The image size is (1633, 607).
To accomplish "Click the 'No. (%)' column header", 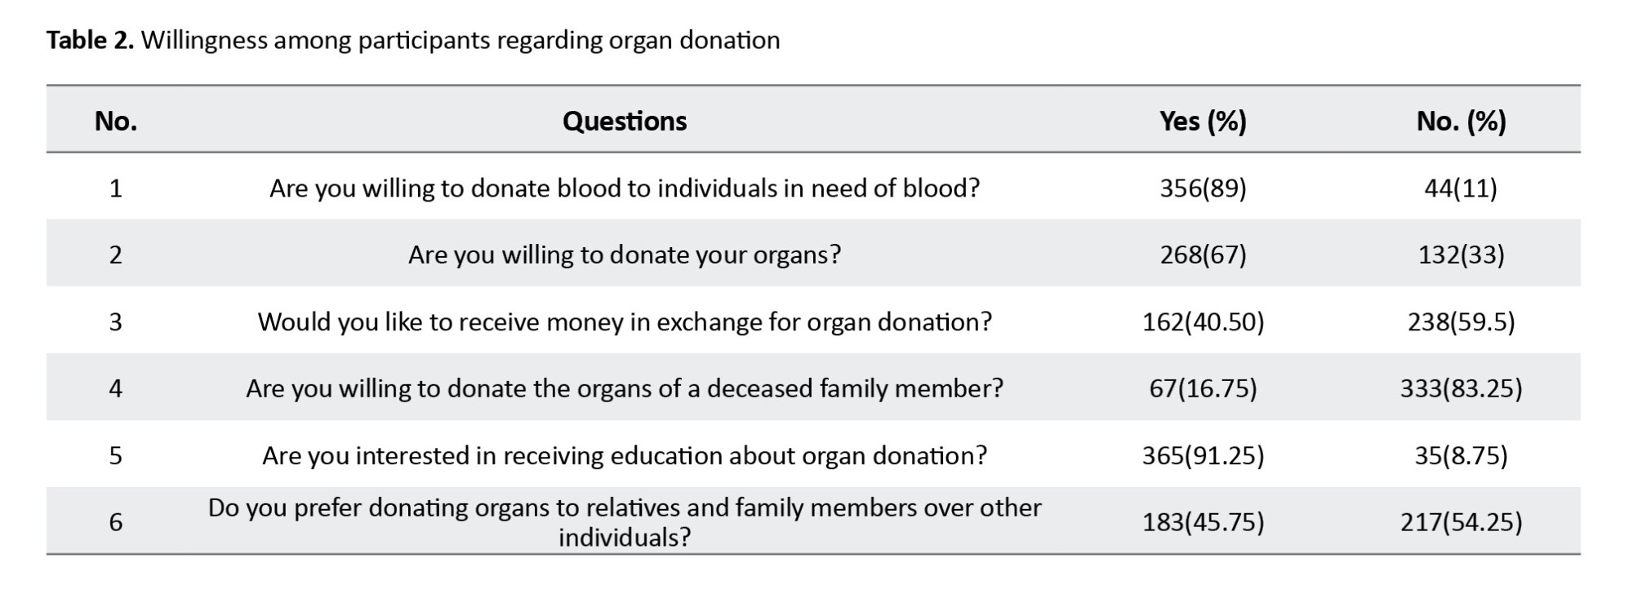I will click(1461, 121).
